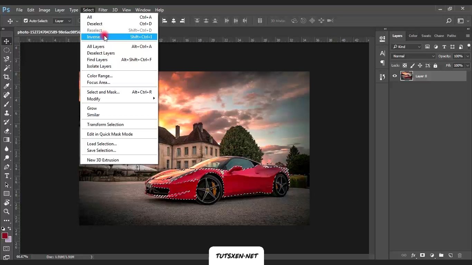Open the Kind filter dropdown
This screenshot has width=472, height=265.
point(407,47)
